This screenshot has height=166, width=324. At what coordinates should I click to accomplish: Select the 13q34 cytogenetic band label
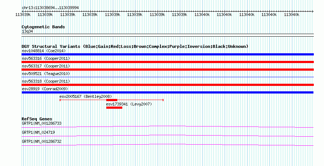pos(27,32)
